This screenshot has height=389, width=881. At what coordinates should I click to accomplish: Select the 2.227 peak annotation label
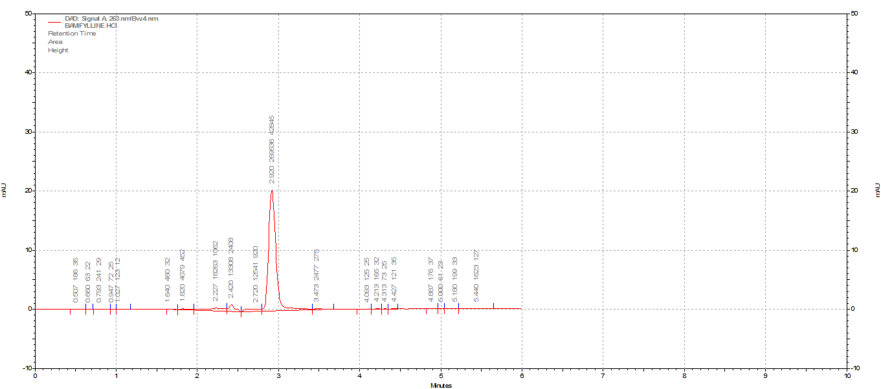pyautogui.click(x=216, y=271)
